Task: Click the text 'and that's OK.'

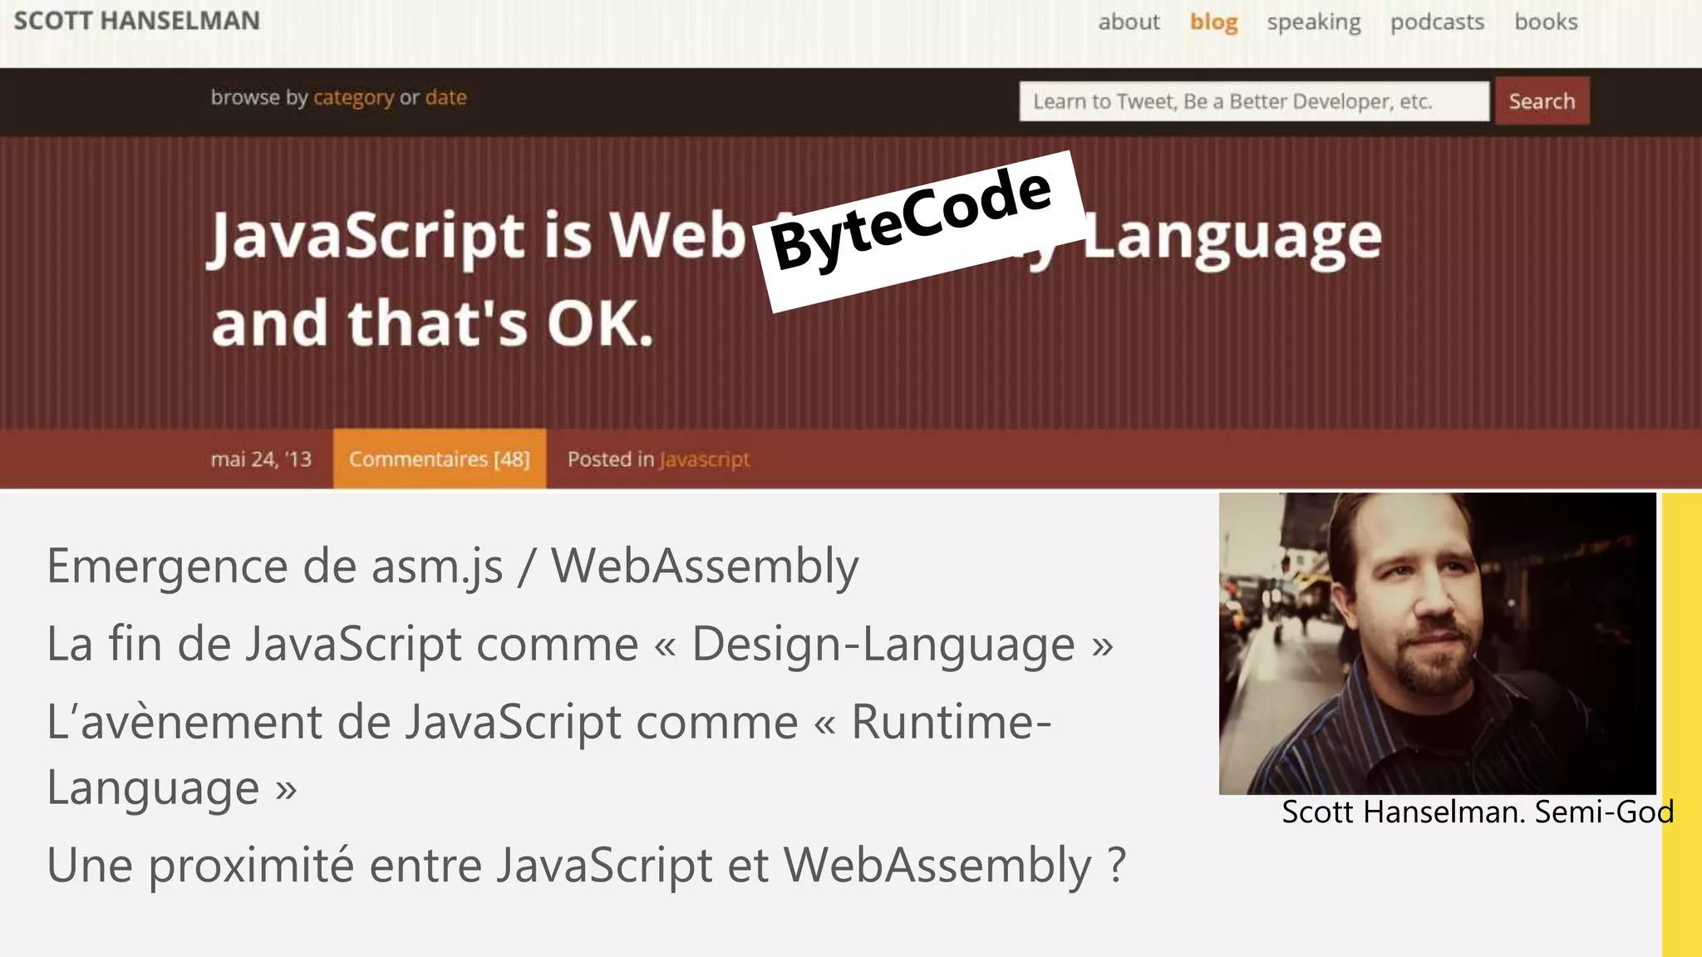Action: (433, 323)
